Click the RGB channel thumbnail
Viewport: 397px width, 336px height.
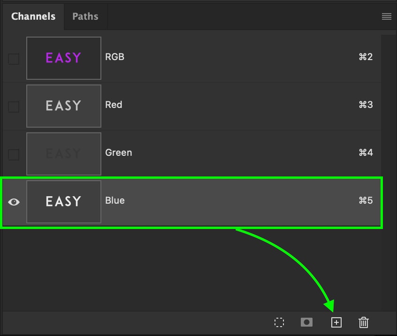click(x=64, y=58)
